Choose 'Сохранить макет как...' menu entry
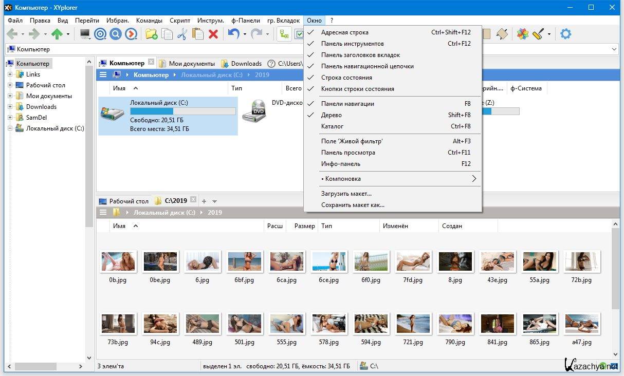 [x=353, y=205]
